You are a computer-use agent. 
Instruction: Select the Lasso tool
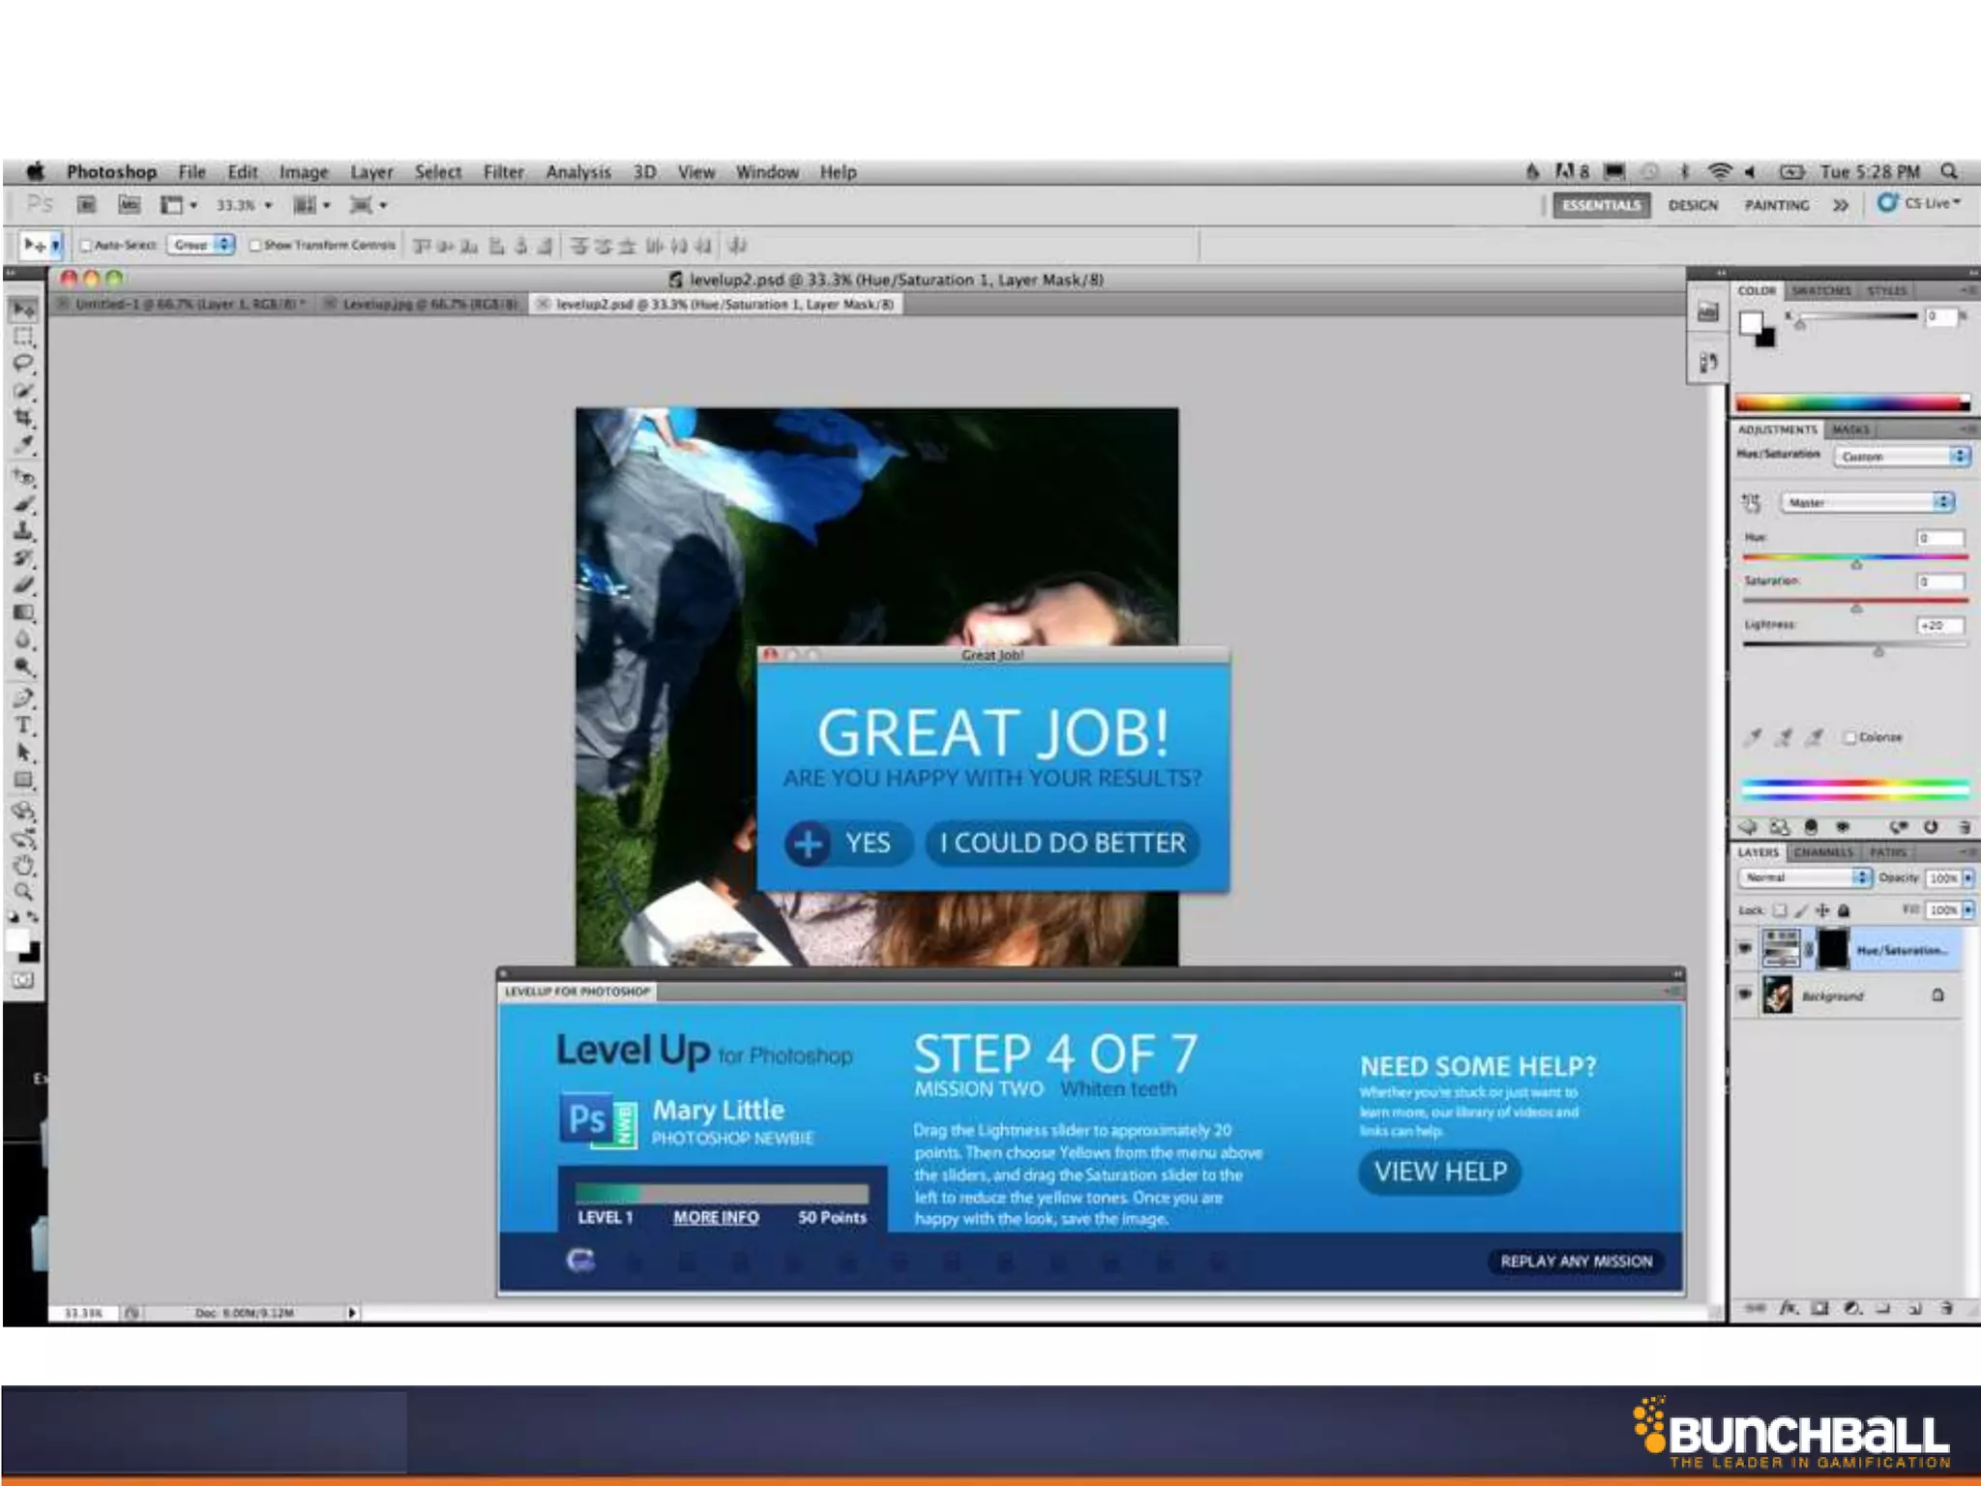[23, 364]
